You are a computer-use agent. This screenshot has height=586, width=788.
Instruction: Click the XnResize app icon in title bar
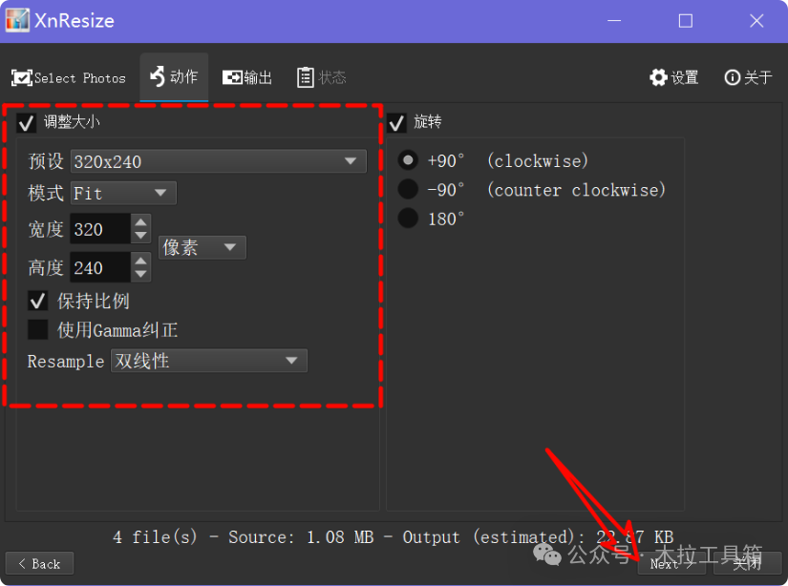click(x=17, y=20)
